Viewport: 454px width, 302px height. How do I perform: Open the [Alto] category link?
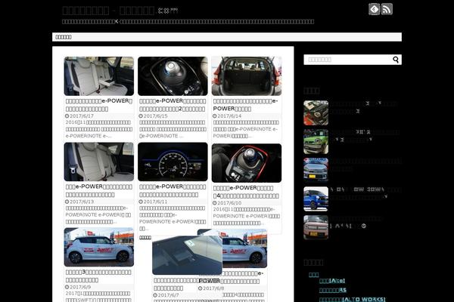coord(332,281)
